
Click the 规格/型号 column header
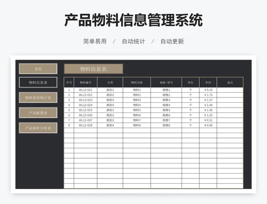coord(166,83)
